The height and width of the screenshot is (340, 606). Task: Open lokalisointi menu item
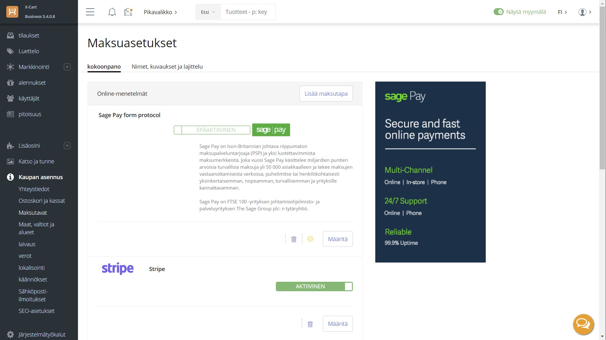pyautogui.click(x=32, y=268)
